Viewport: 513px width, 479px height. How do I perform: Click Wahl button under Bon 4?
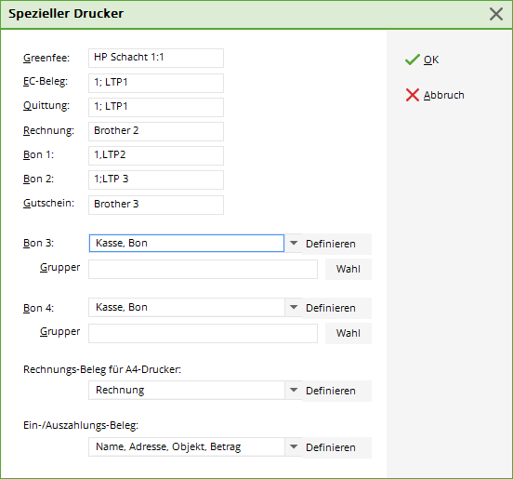[x=349, y=333]
